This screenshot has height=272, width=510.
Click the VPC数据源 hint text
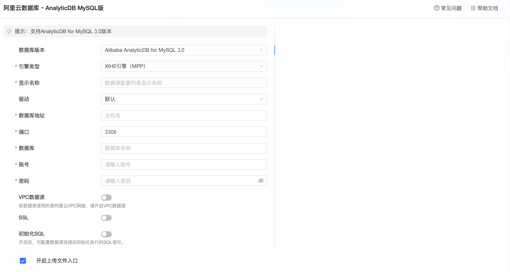pos(72,206)
